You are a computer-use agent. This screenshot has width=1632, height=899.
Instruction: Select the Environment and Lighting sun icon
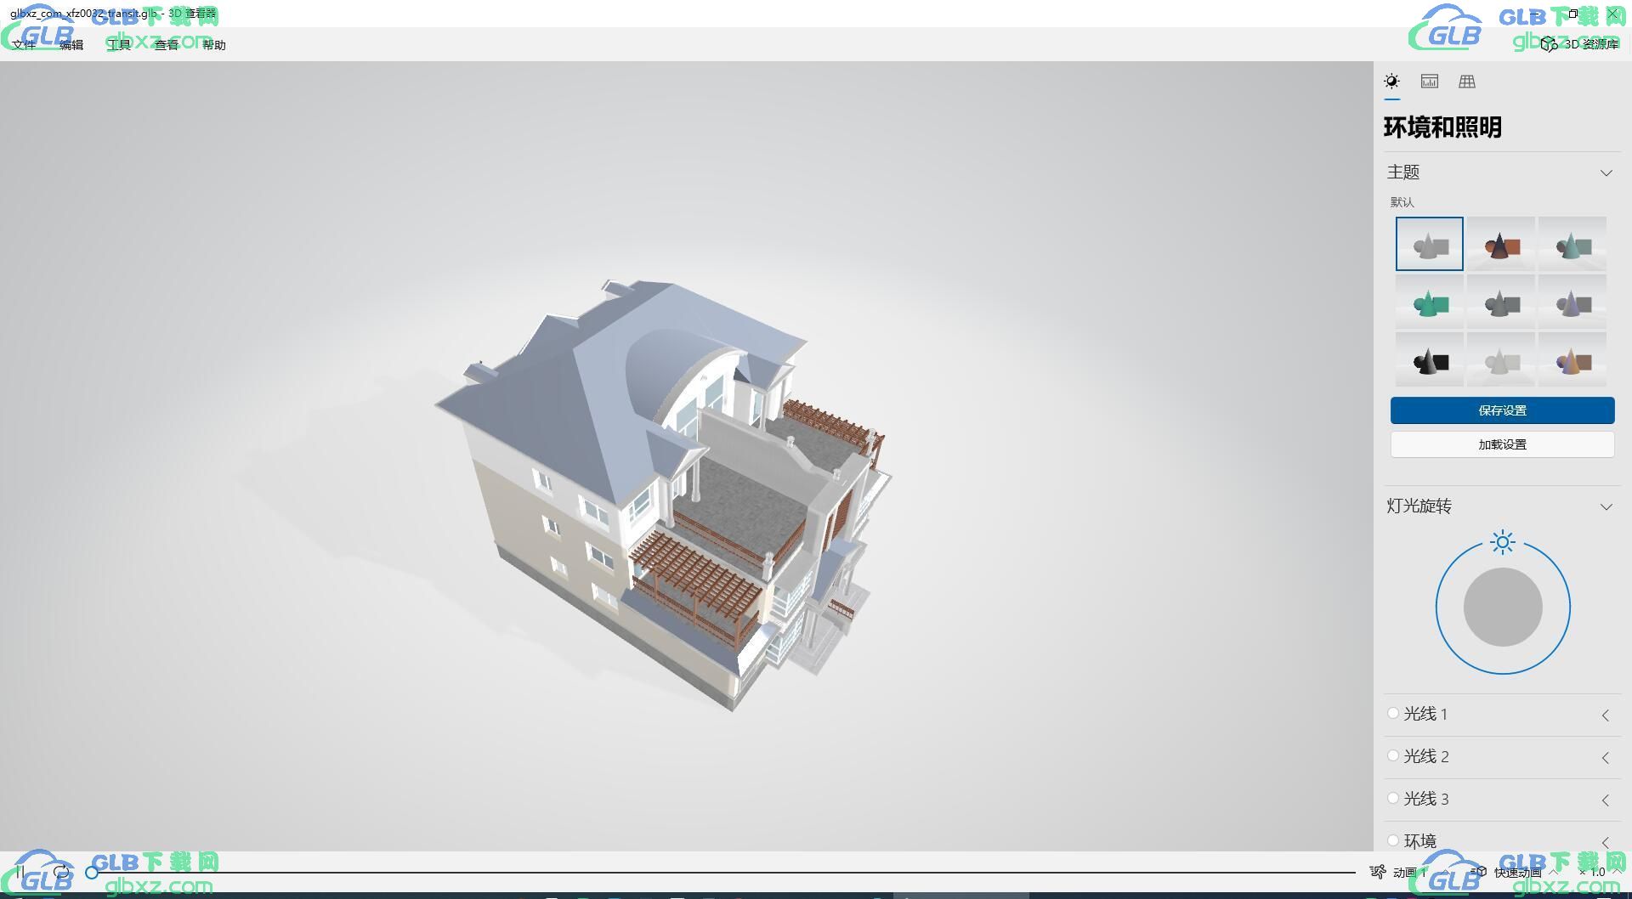(1391, 82)
